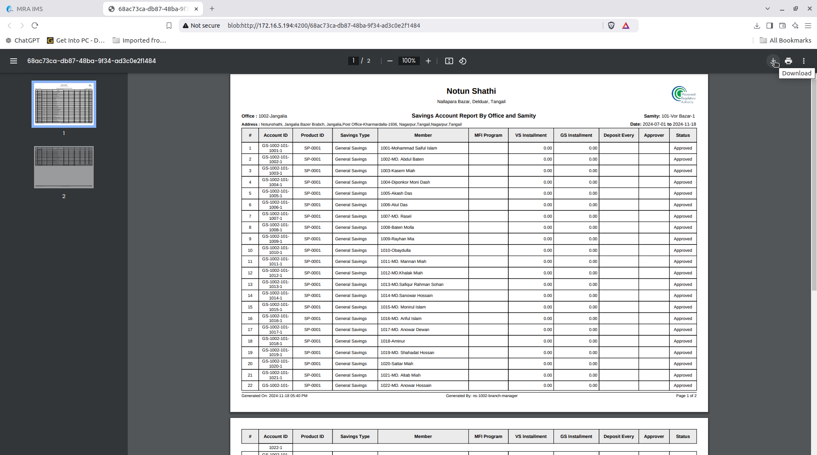Open the Imported bookmarks folder

pyautogui.click(x=139, y=40)
